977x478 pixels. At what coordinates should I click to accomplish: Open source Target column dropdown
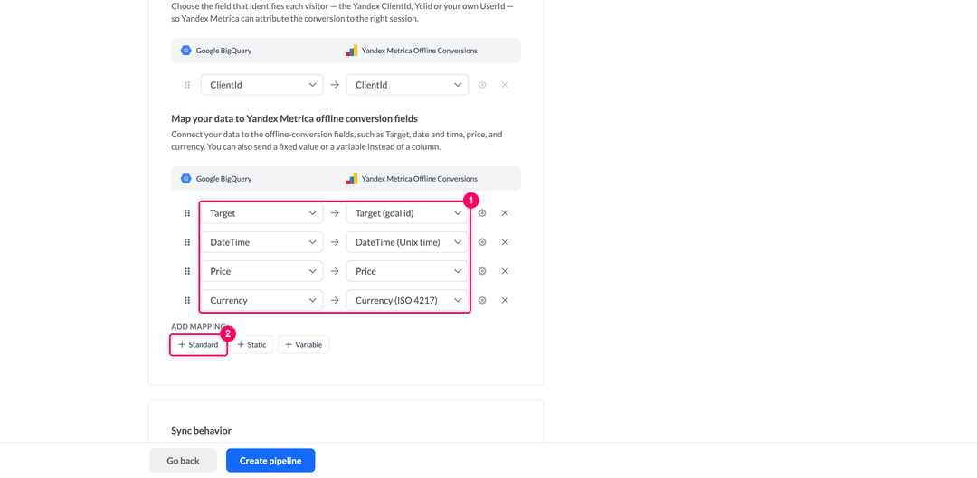tap(261, 213)
